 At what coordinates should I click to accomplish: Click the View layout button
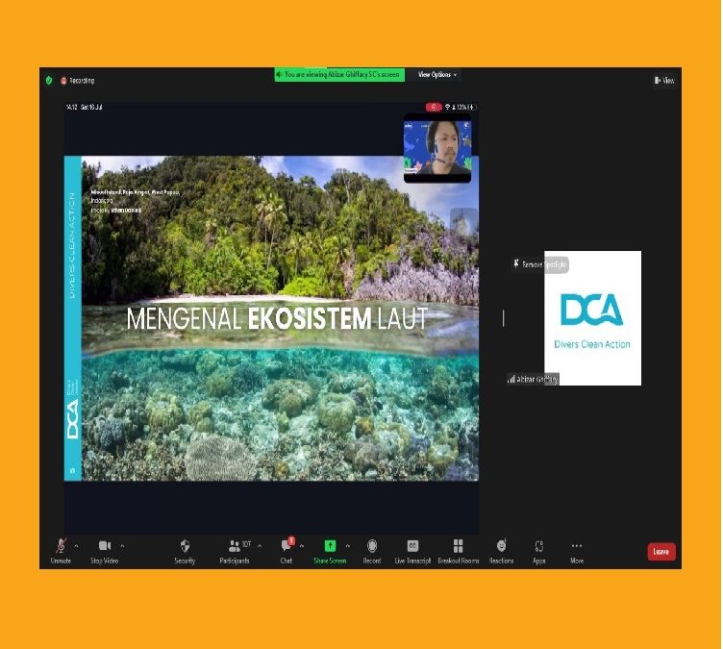point(664,80)
